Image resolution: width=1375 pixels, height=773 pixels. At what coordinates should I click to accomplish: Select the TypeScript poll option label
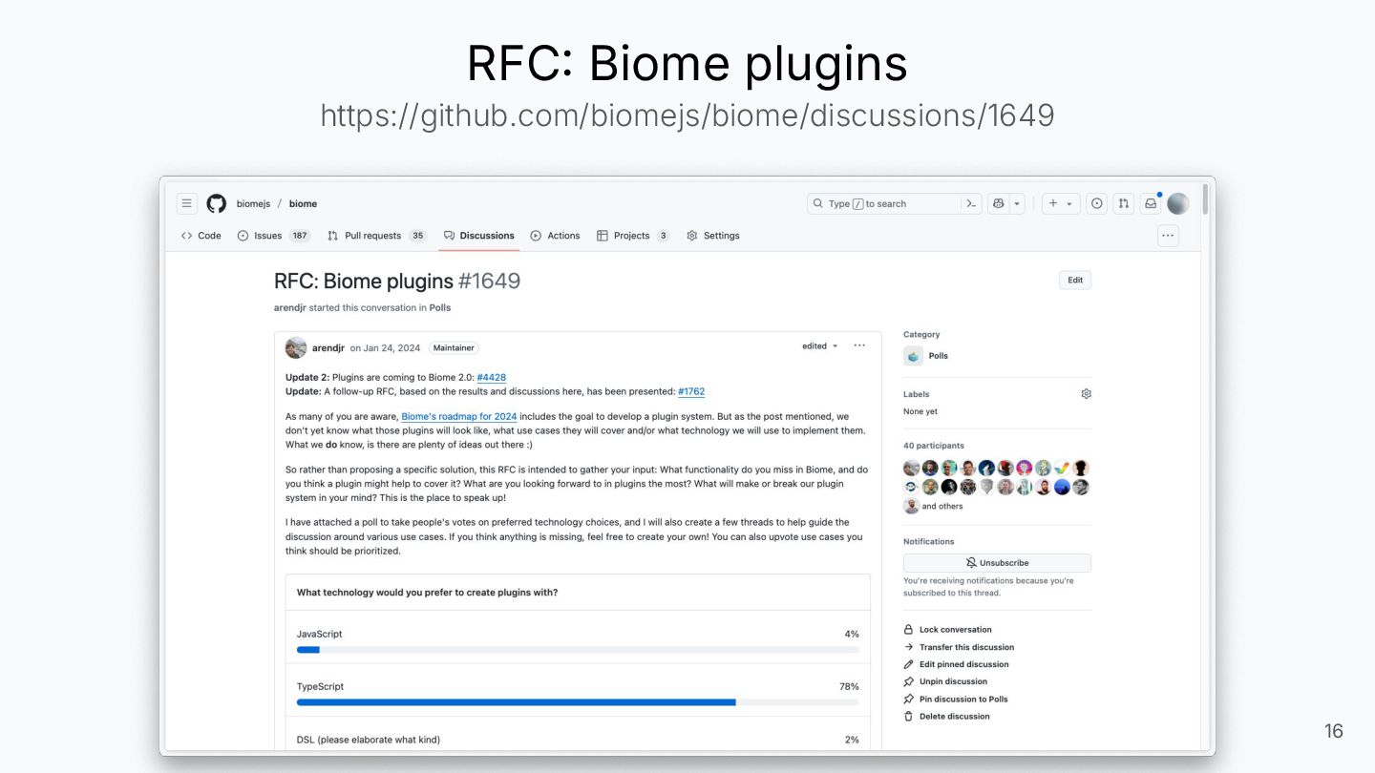point(320,687)
